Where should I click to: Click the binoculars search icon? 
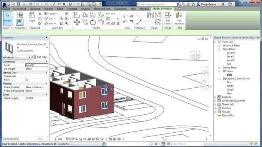[x=178, y=4]
